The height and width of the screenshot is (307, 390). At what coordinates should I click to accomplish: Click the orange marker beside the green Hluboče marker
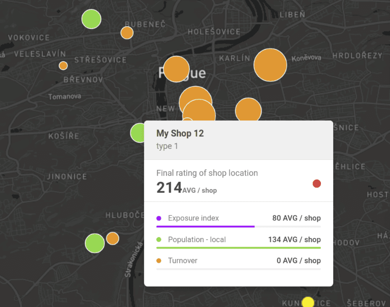pos(113,238)
